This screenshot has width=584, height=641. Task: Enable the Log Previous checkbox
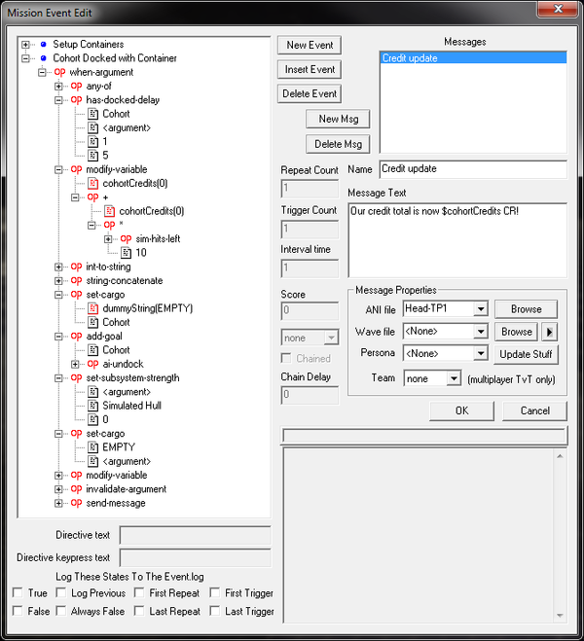tap(61, 593)
